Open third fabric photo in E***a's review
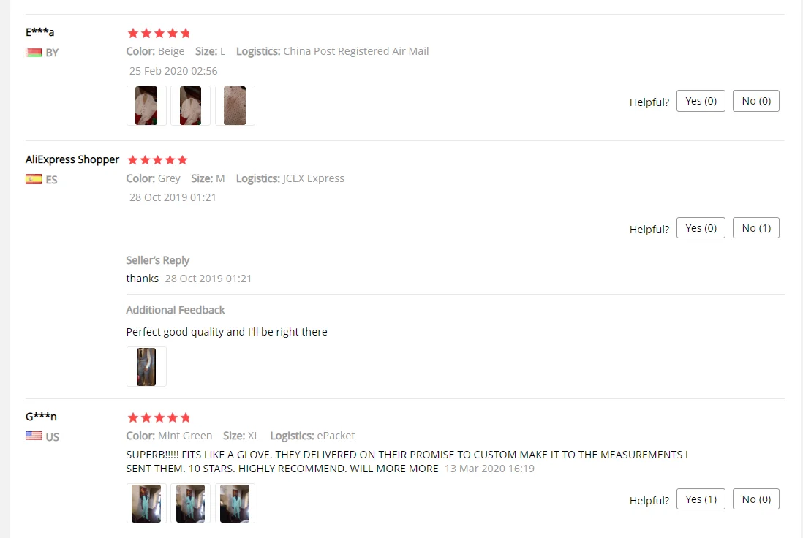 click(235, 106)
